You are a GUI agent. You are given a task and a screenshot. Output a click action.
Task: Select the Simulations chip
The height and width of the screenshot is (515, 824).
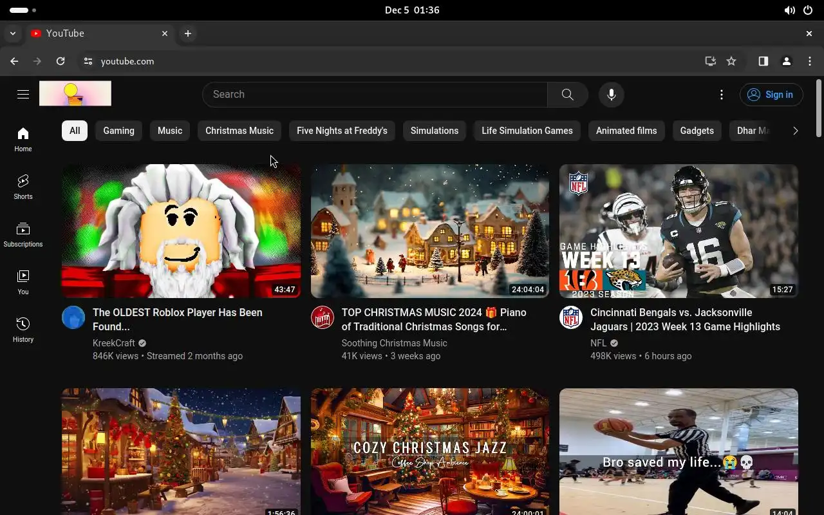coord(435,131)
